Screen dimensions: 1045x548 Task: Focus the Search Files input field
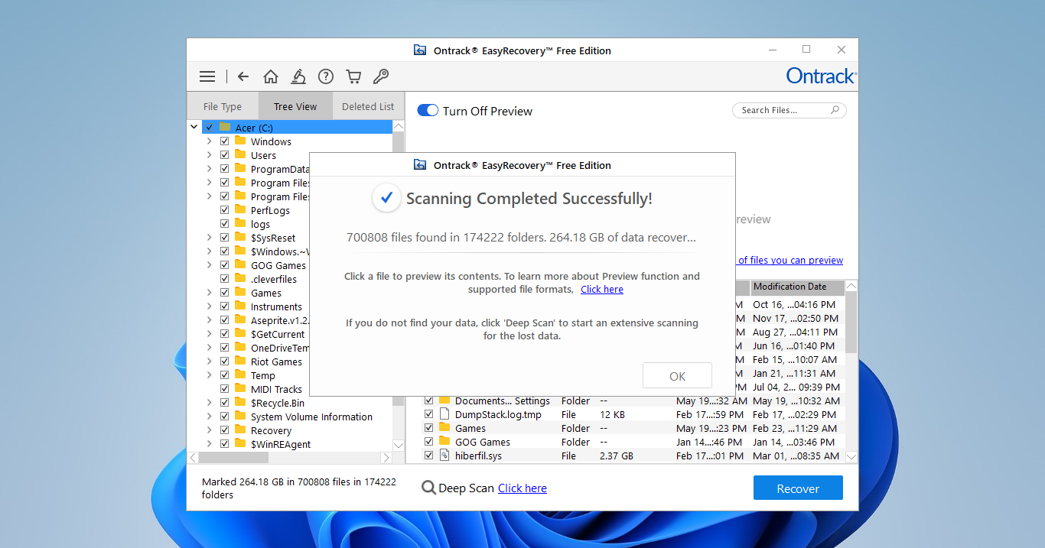(x=789, y=110)
